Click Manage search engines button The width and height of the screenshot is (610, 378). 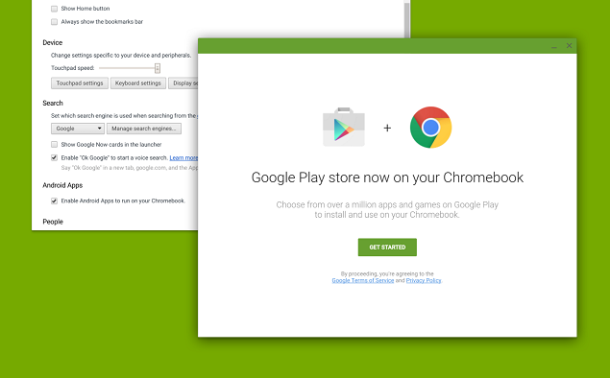(x=144, y=129)
